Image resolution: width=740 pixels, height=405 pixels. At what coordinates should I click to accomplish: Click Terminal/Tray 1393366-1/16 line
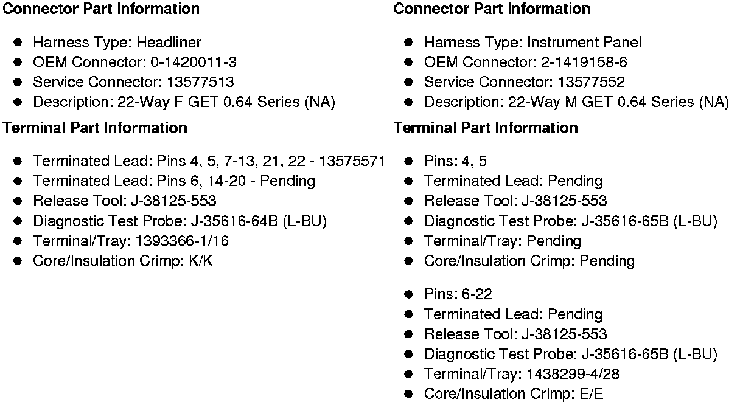131,241
